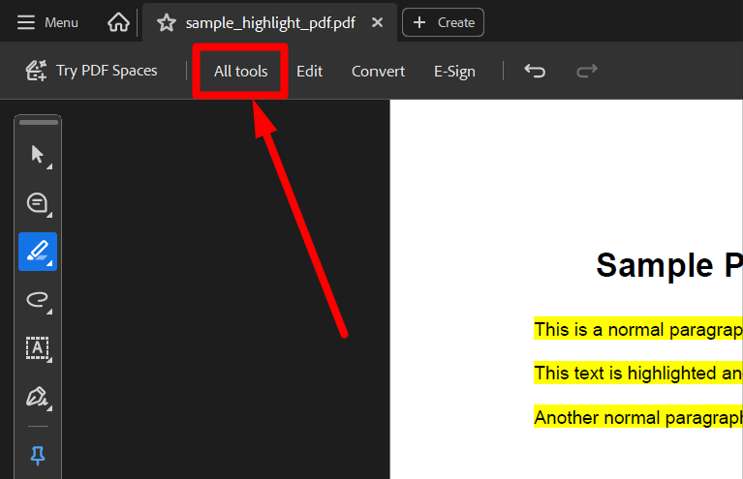The height and width of the screenshot is (479, 743).
Task: Activate the Highlight tool
Action: [38, 252]
